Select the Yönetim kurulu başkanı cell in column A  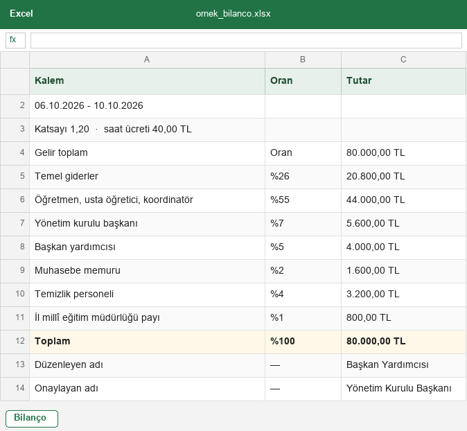click(x=147, y=224)
